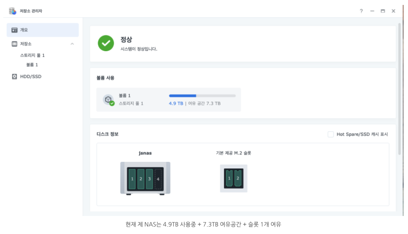
Task: Click M.2 slot 2 in diagram
Action: tap(237, 178)
